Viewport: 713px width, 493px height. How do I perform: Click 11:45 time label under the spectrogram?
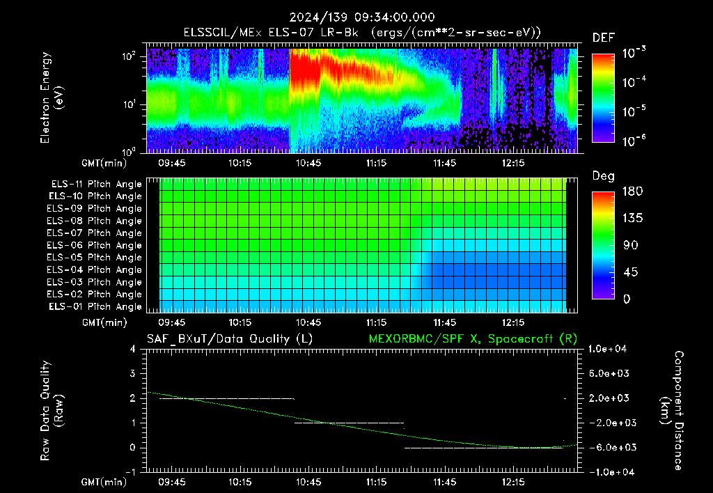[x=445, y=163]
